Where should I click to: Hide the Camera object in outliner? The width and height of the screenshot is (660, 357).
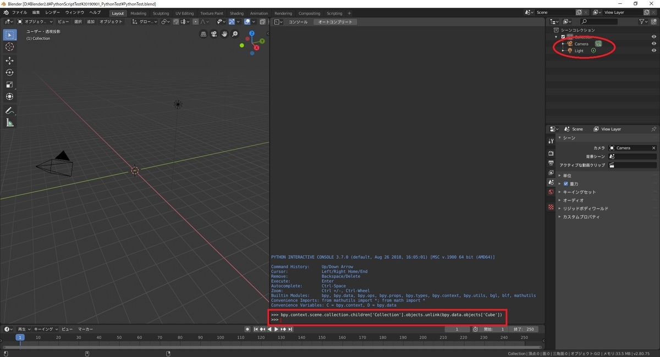(x=654, y=43)
